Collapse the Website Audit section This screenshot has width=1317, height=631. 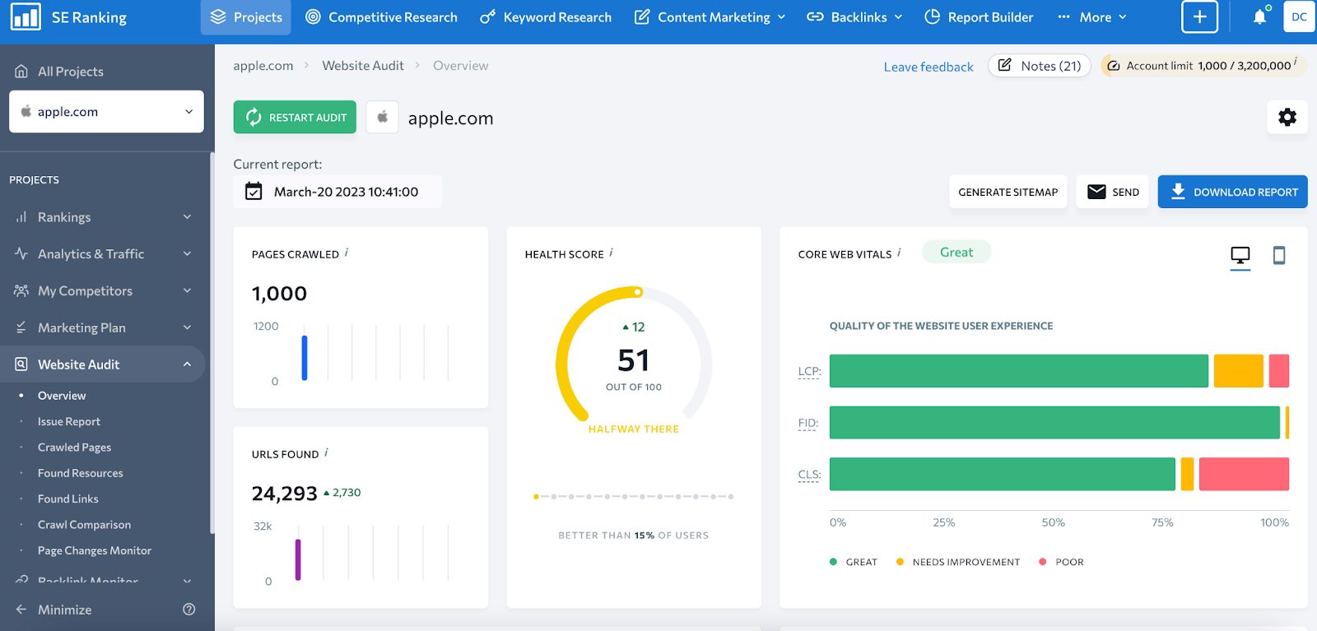click(188, 364)
